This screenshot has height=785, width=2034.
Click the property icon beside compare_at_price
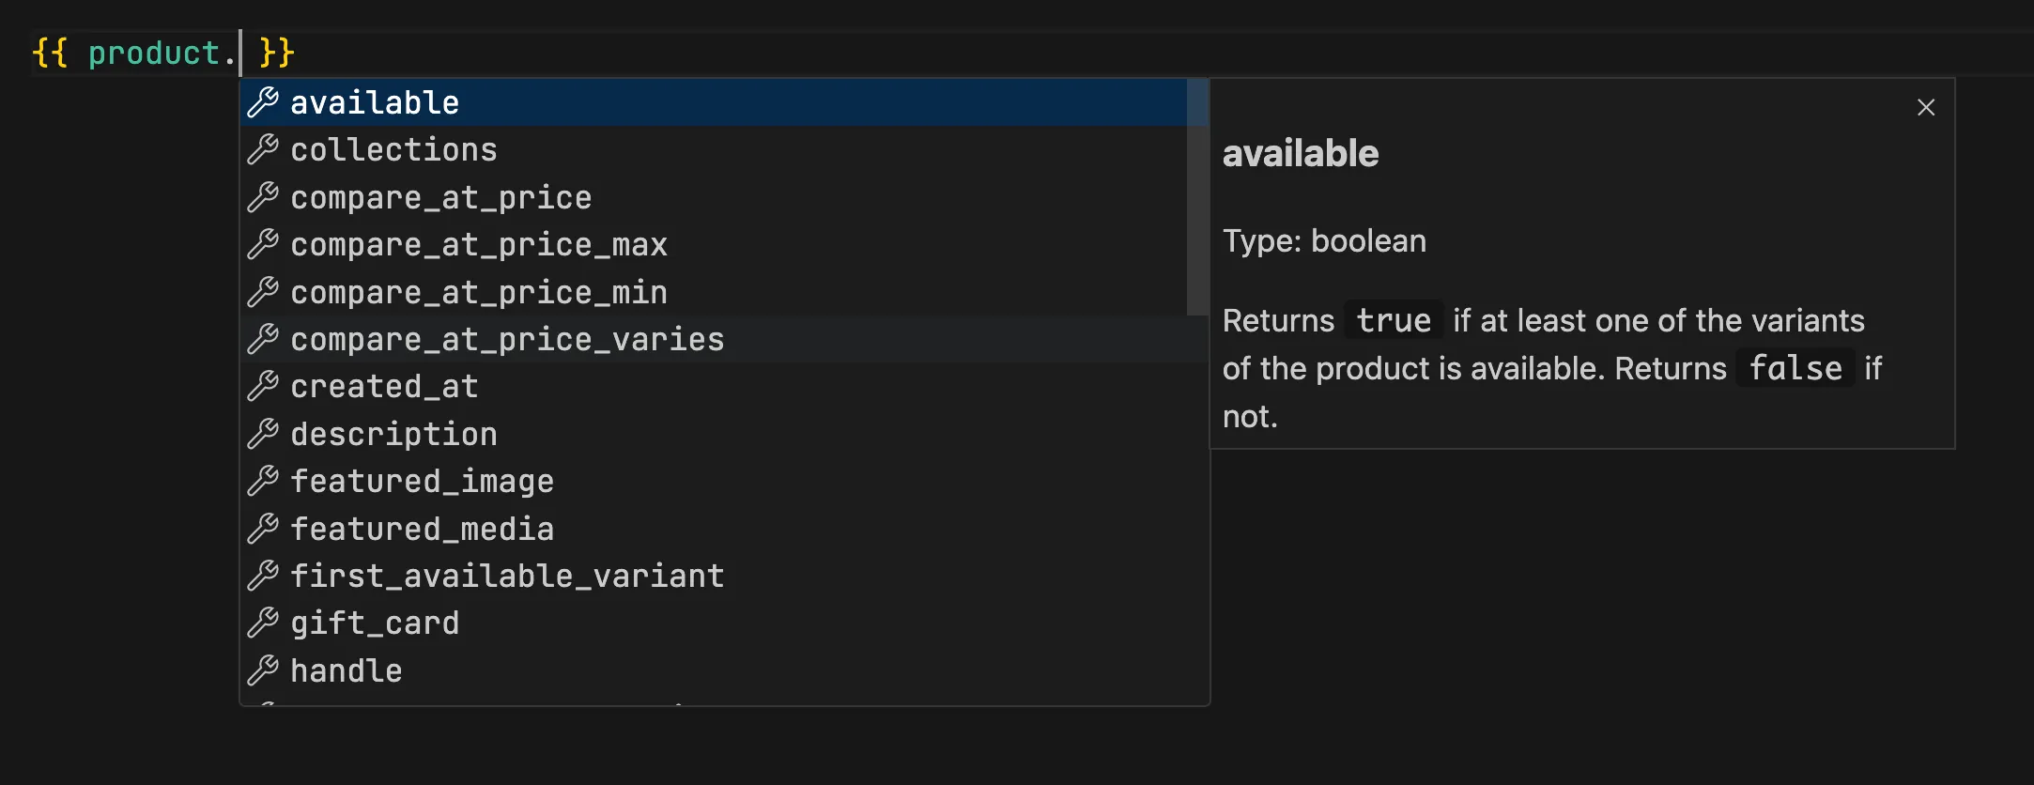click(263, 197)
